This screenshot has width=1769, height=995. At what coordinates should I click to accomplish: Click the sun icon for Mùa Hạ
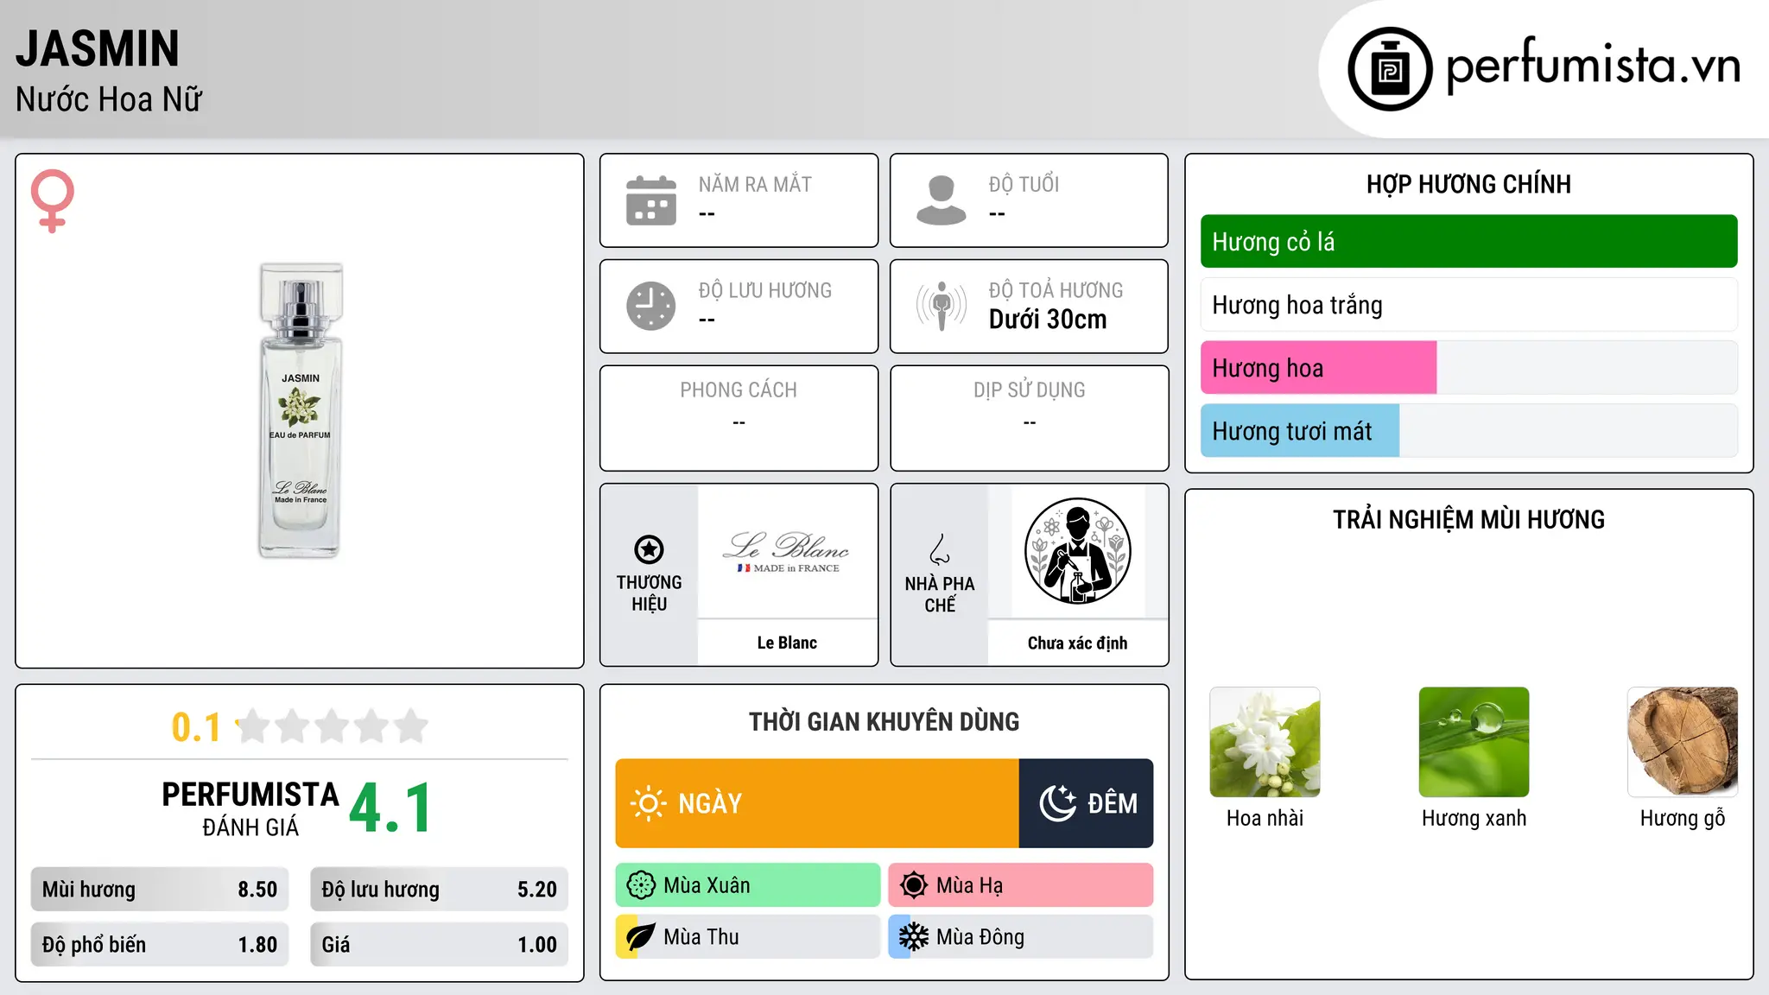(914, 885)
